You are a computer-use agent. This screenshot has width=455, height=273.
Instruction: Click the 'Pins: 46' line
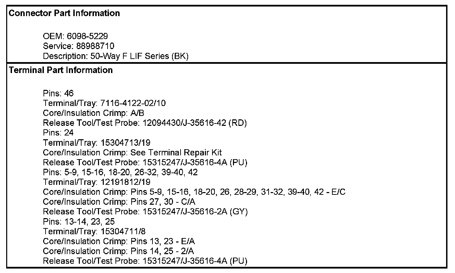click(58, 93)
